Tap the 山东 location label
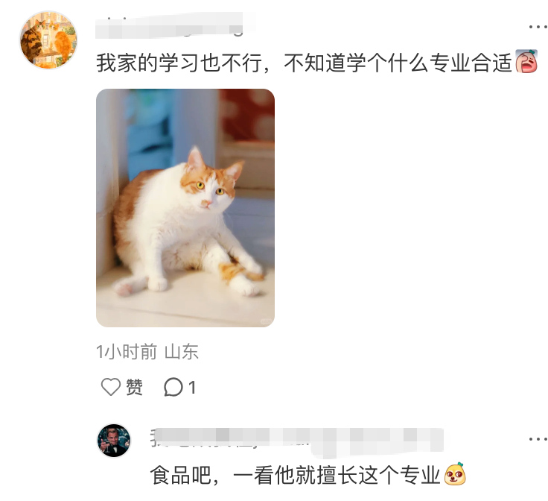Screen dimensions: 548x501 tap(182, 352)
